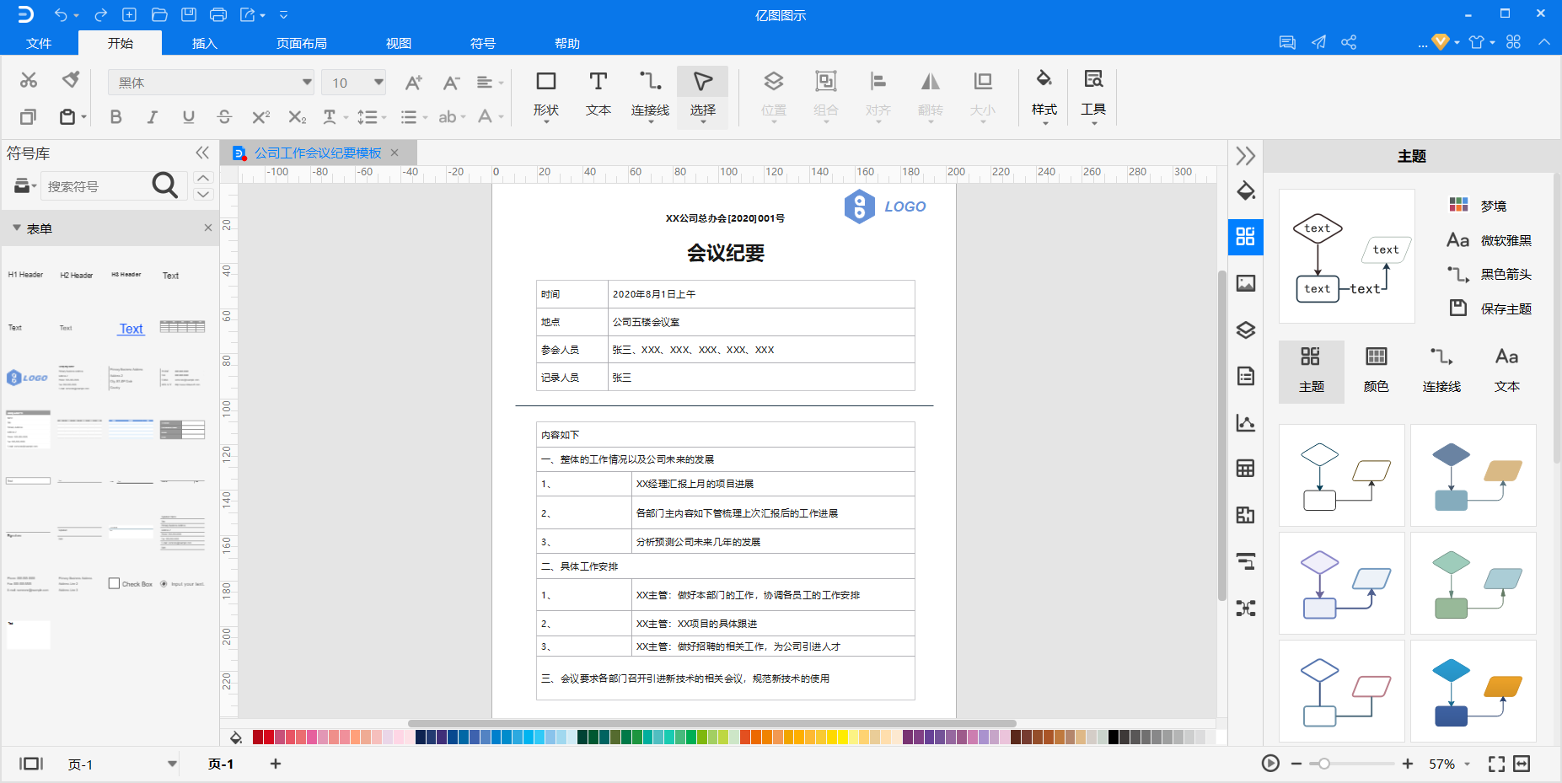Image resolution: width=1562 pixels, height=783 pixels.
Task: Increase font size with A+ icon
Action: [x=413, y=83]
